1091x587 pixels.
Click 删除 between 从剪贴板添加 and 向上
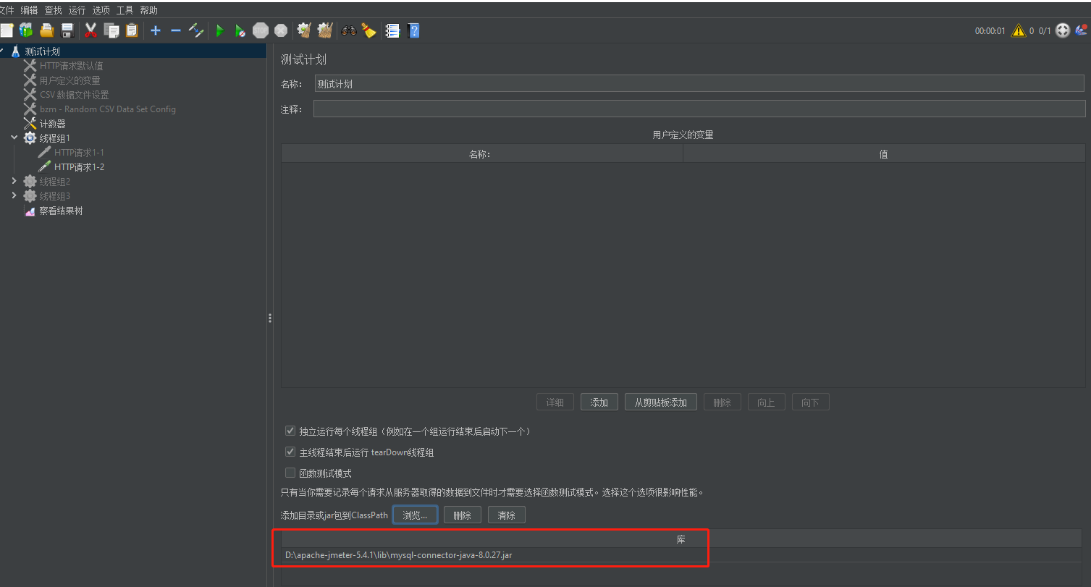pos(722,402)
